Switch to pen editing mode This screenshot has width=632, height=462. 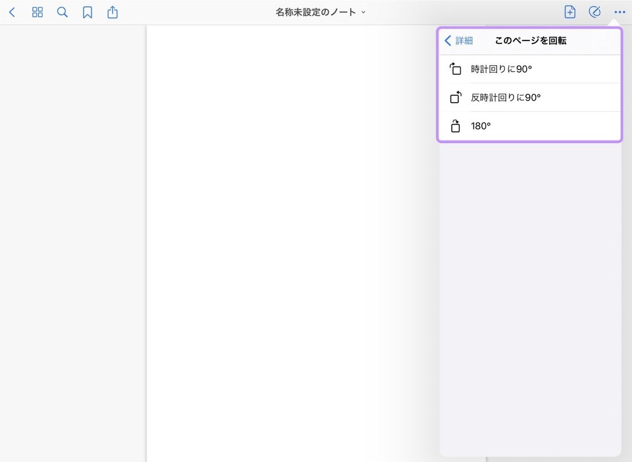pyautogui.click(x=595, y=12)
